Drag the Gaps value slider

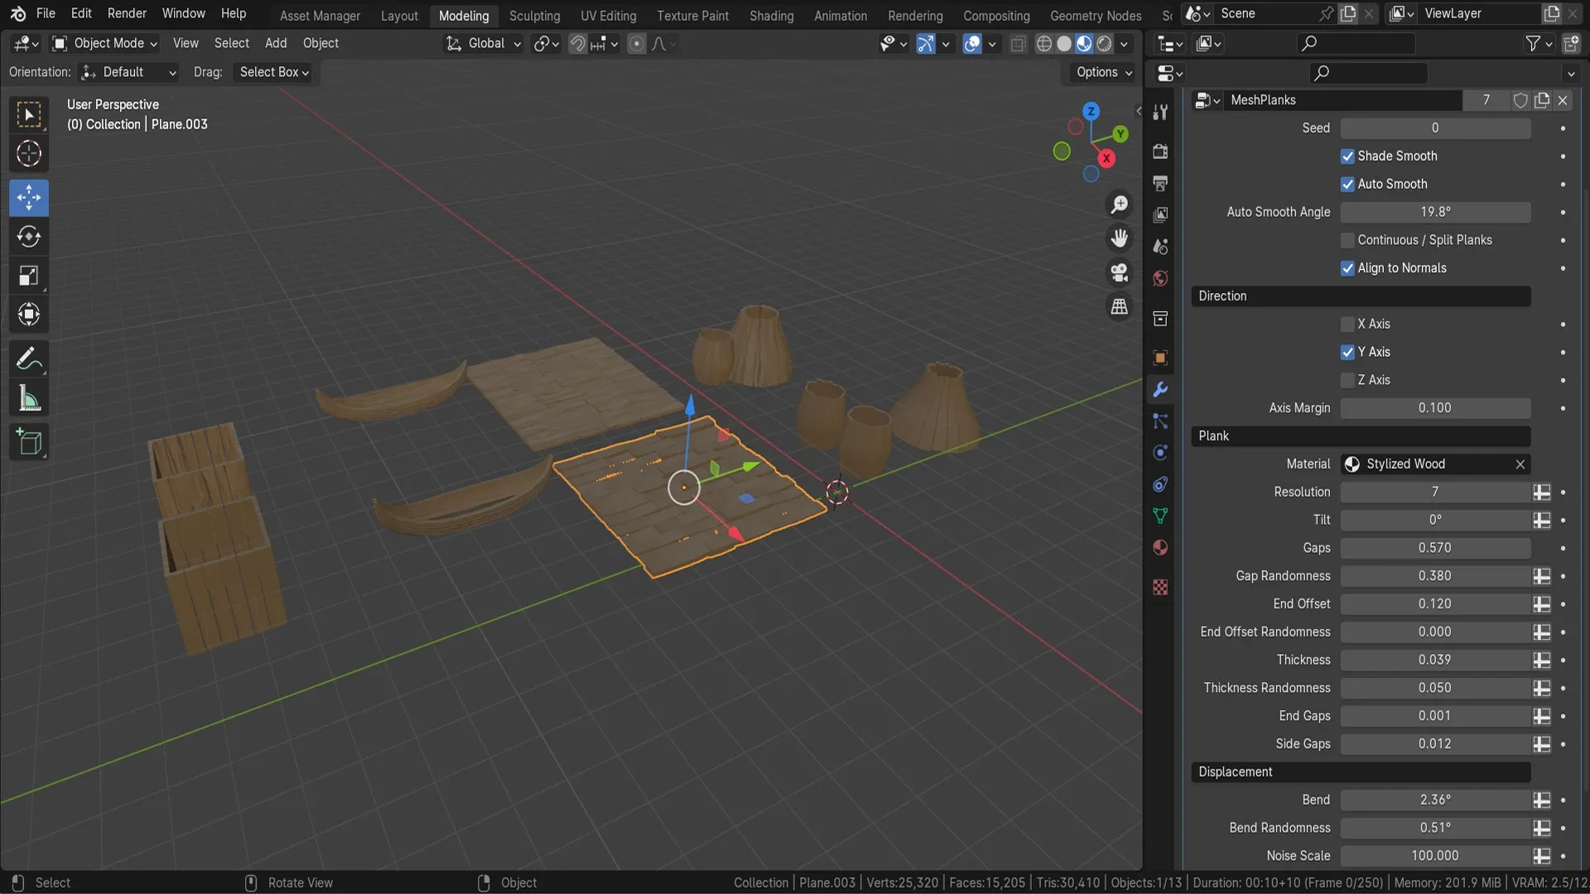coord(1435,548)
